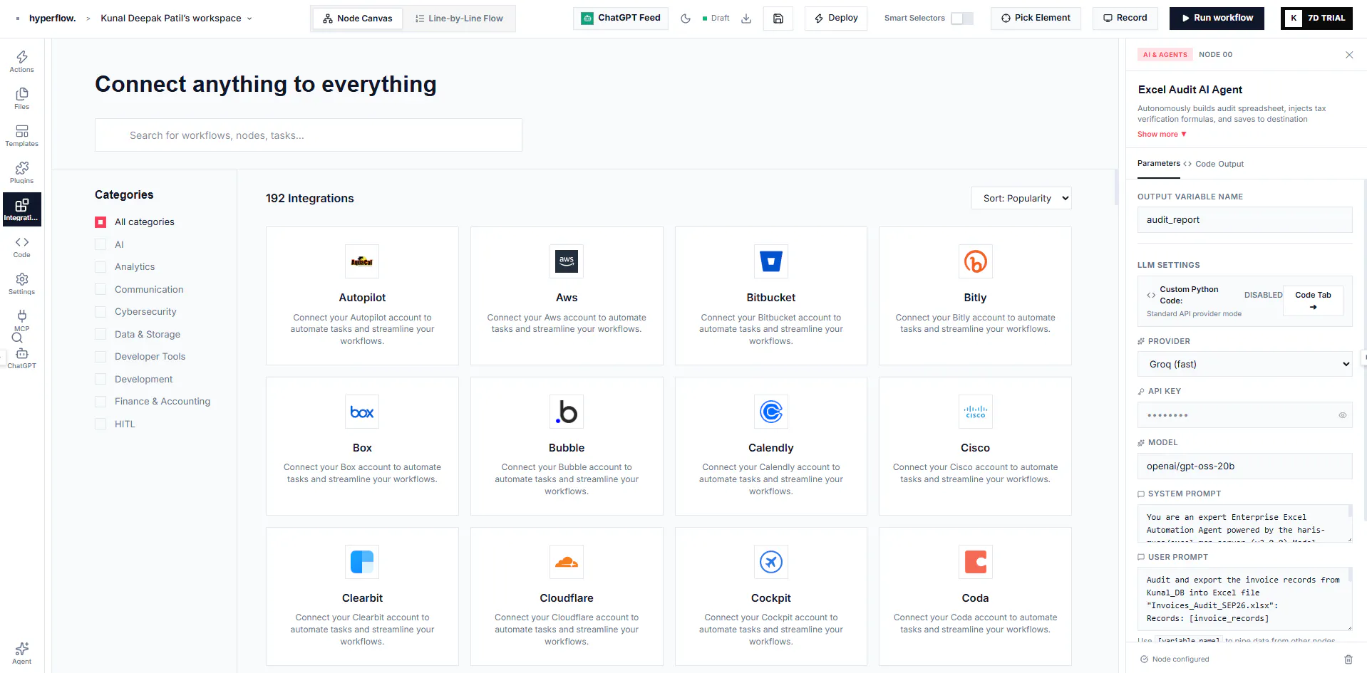This screenshot has width=1367, height=673.
Task: Expand Show more description
Action: coord(1162,134)
